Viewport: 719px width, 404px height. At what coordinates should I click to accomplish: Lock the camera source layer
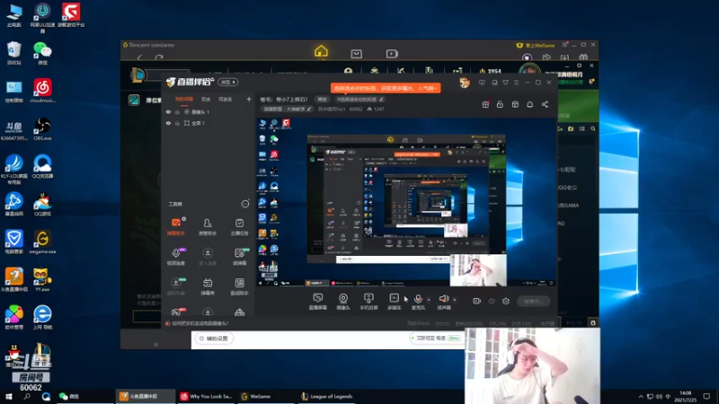177,111
